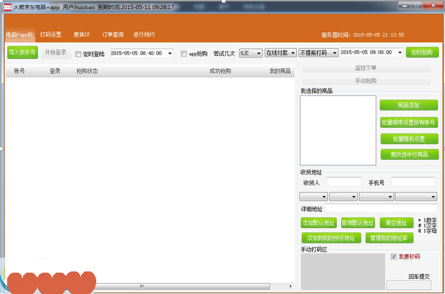Click the 服务器时间 text in header

pyautogui.click(x=362, y=35)
